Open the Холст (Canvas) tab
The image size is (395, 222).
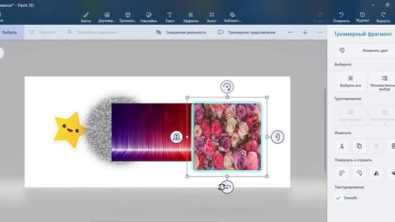pyautogui.click(x=212, y=17)
